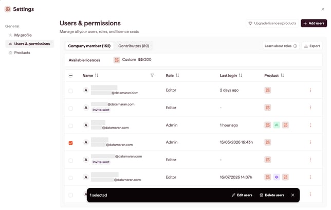Switch to Contributors (89) tab
Screen dimensions: 331x210
134,46
